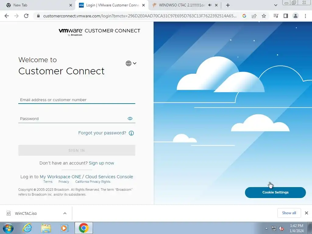
Task: Close the VMware Customer Connect login tab
Action: pos(144,5)
